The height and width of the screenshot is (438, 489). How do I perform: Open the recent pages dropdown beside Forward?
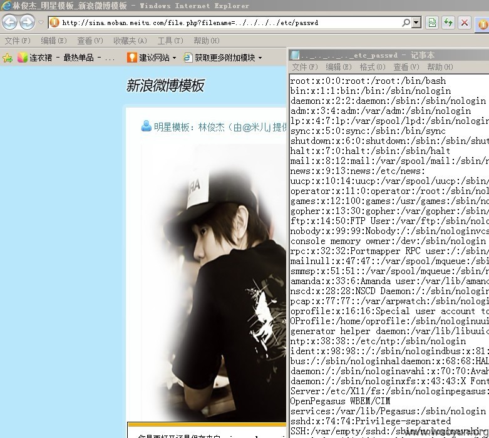pos(41,23)
